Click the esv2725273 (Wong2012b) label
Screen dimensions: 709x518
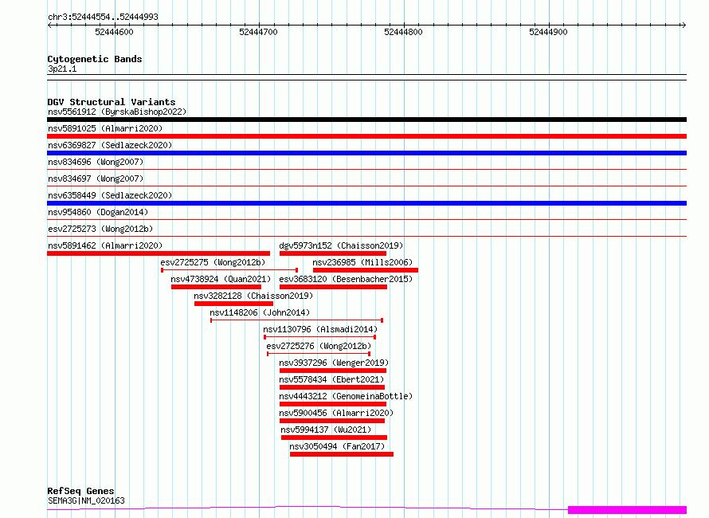(100, 229)
